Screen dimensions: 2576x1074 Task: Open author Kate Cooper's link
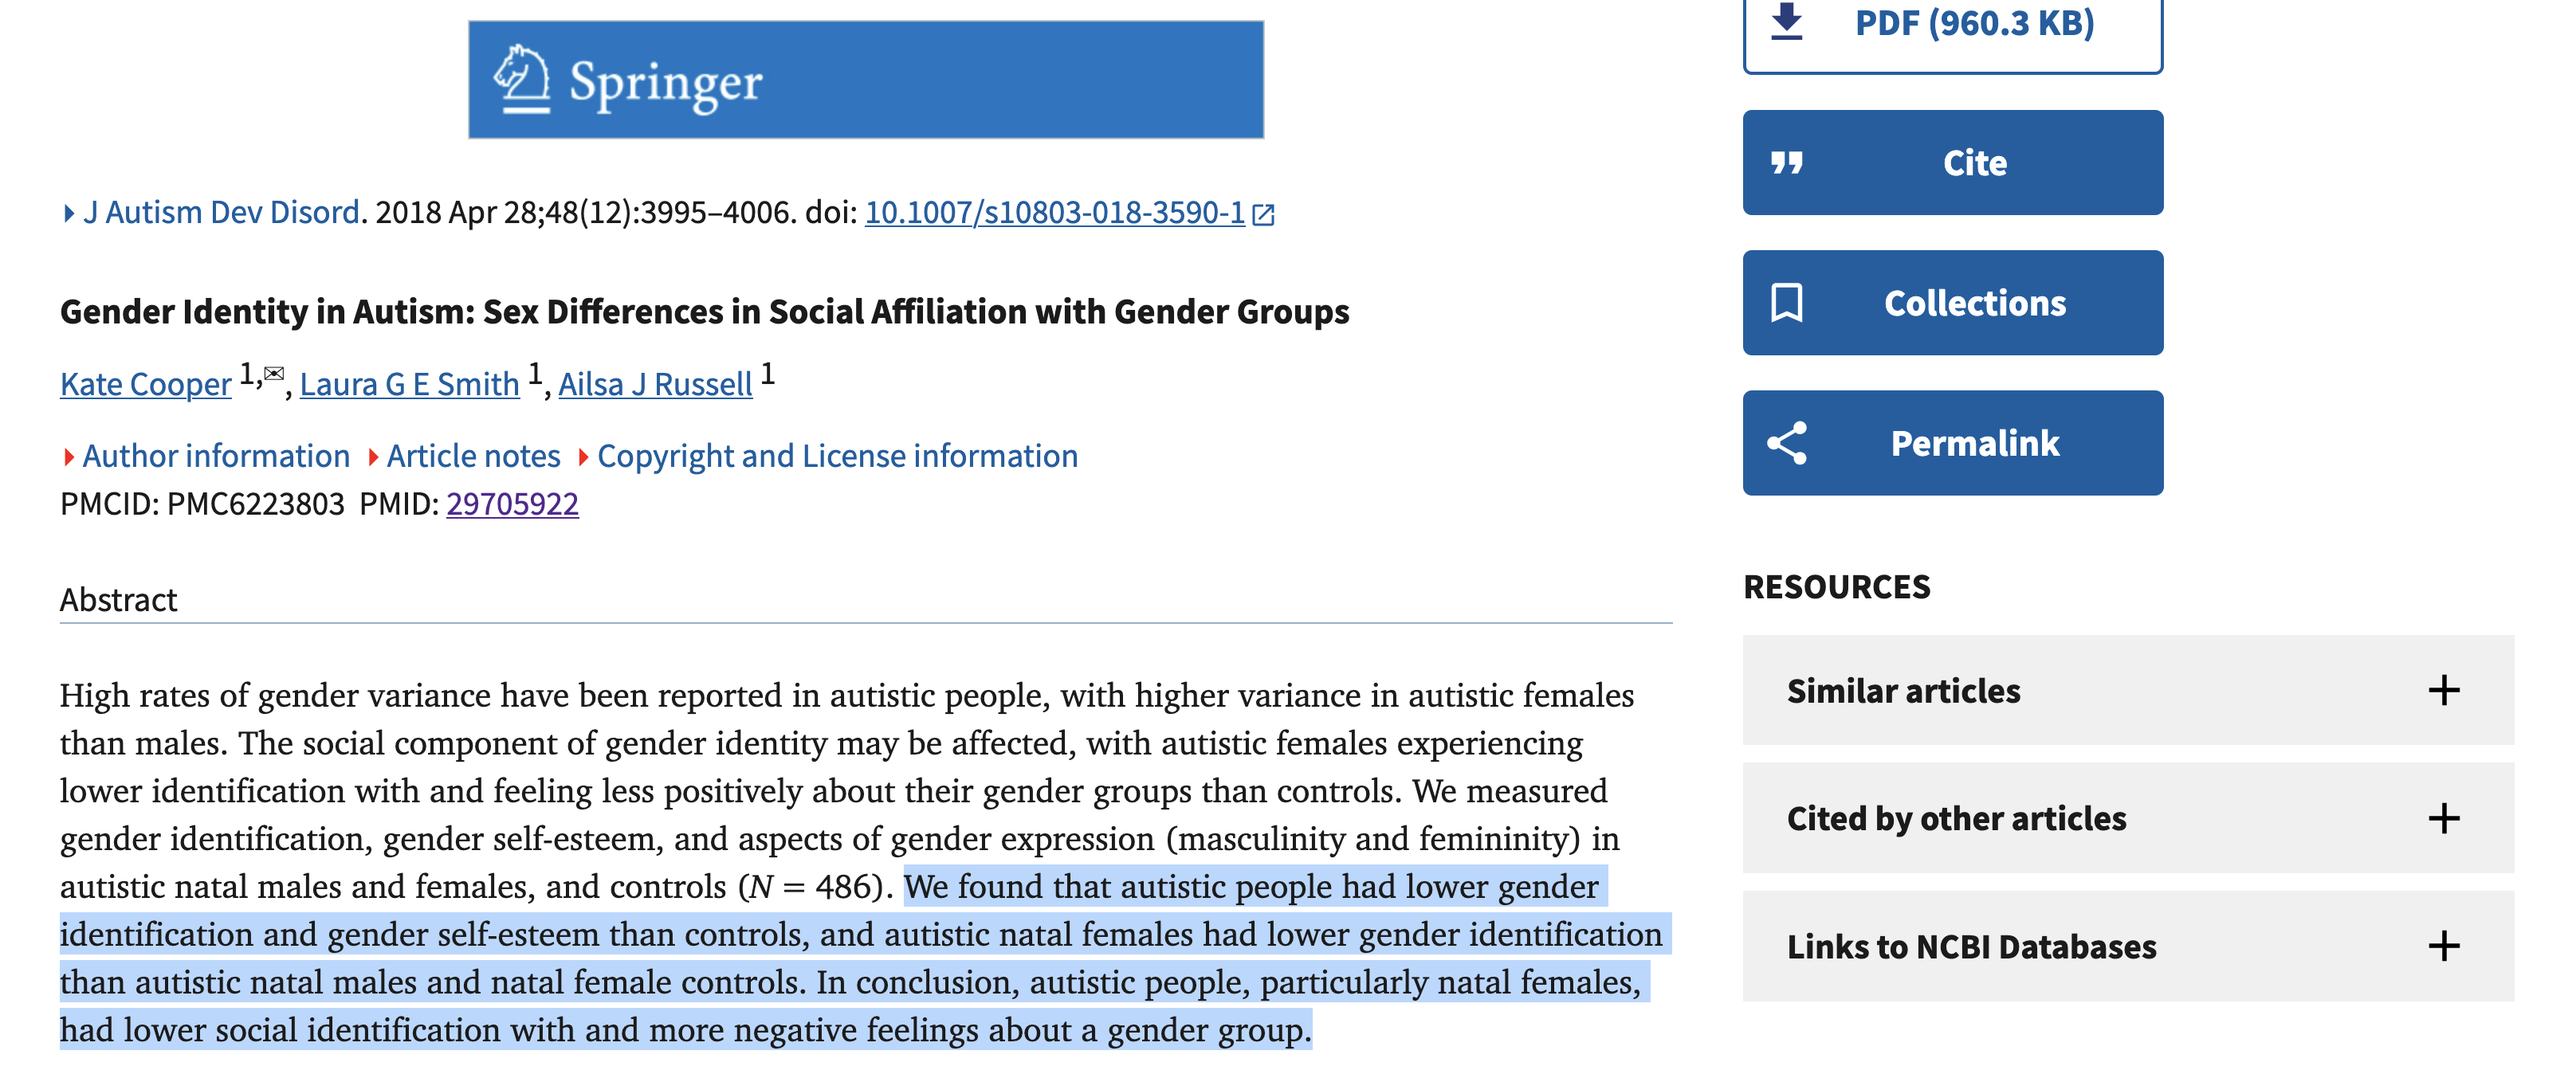(x=146, y=384)
